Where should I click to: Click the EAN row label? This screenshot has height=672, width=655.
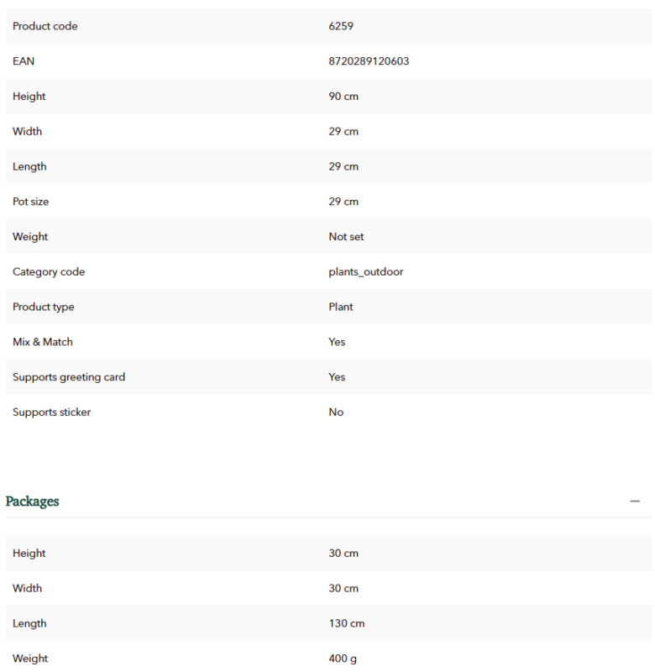(x=24, y=61)
